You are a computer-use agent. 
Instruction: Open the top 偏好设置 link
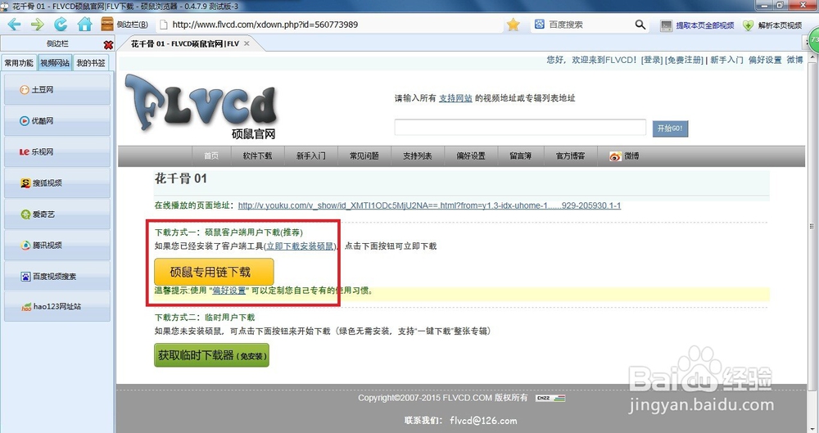tap(765, 60)
